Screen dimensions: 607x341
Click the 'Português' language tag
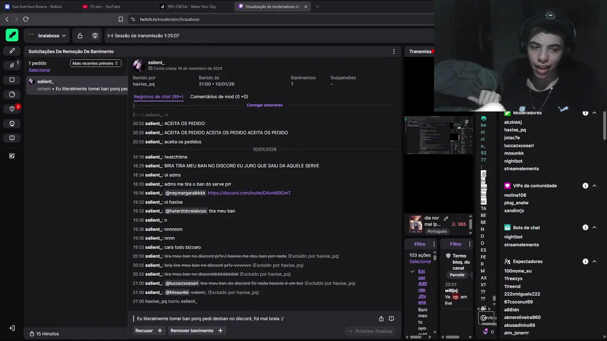[x=437, y=232]
